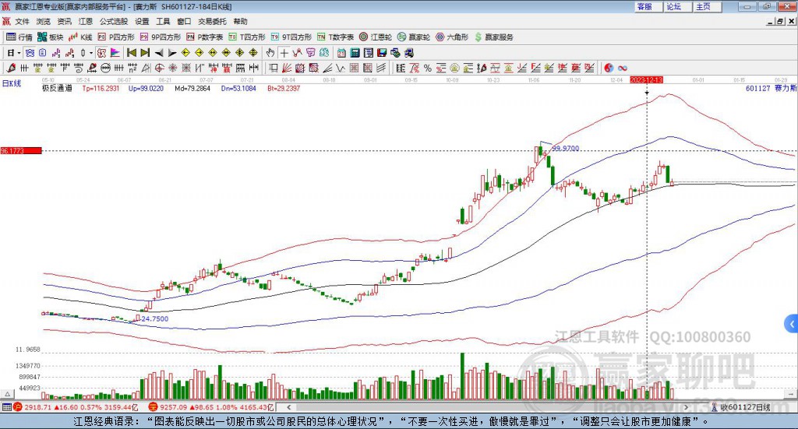Screen dimensions: 798x429
Task: Select the red fan lines tool
Action: 287,68
